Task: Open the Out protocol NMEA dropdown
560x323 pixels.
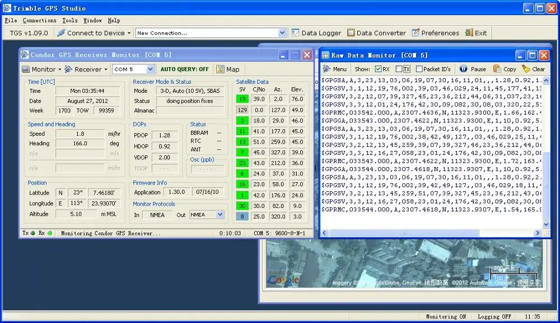Action: [x=220, y=215]
